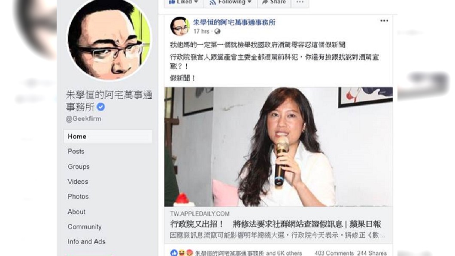Click the post author's small profile picture
This screenshot has height=256, width=455.
(179, 26)
